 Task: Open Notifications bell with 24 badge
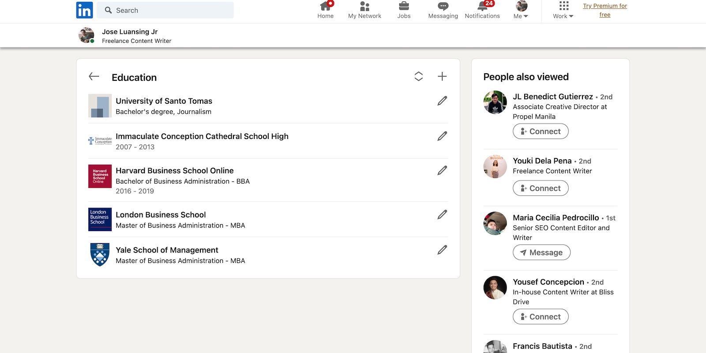(x=482, y=10)
